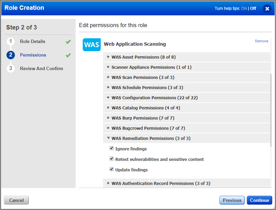Image resolution: width=276 pixels, height=210 pixels.
Task: Go back to the Role Details step
Action: [33, 41]
